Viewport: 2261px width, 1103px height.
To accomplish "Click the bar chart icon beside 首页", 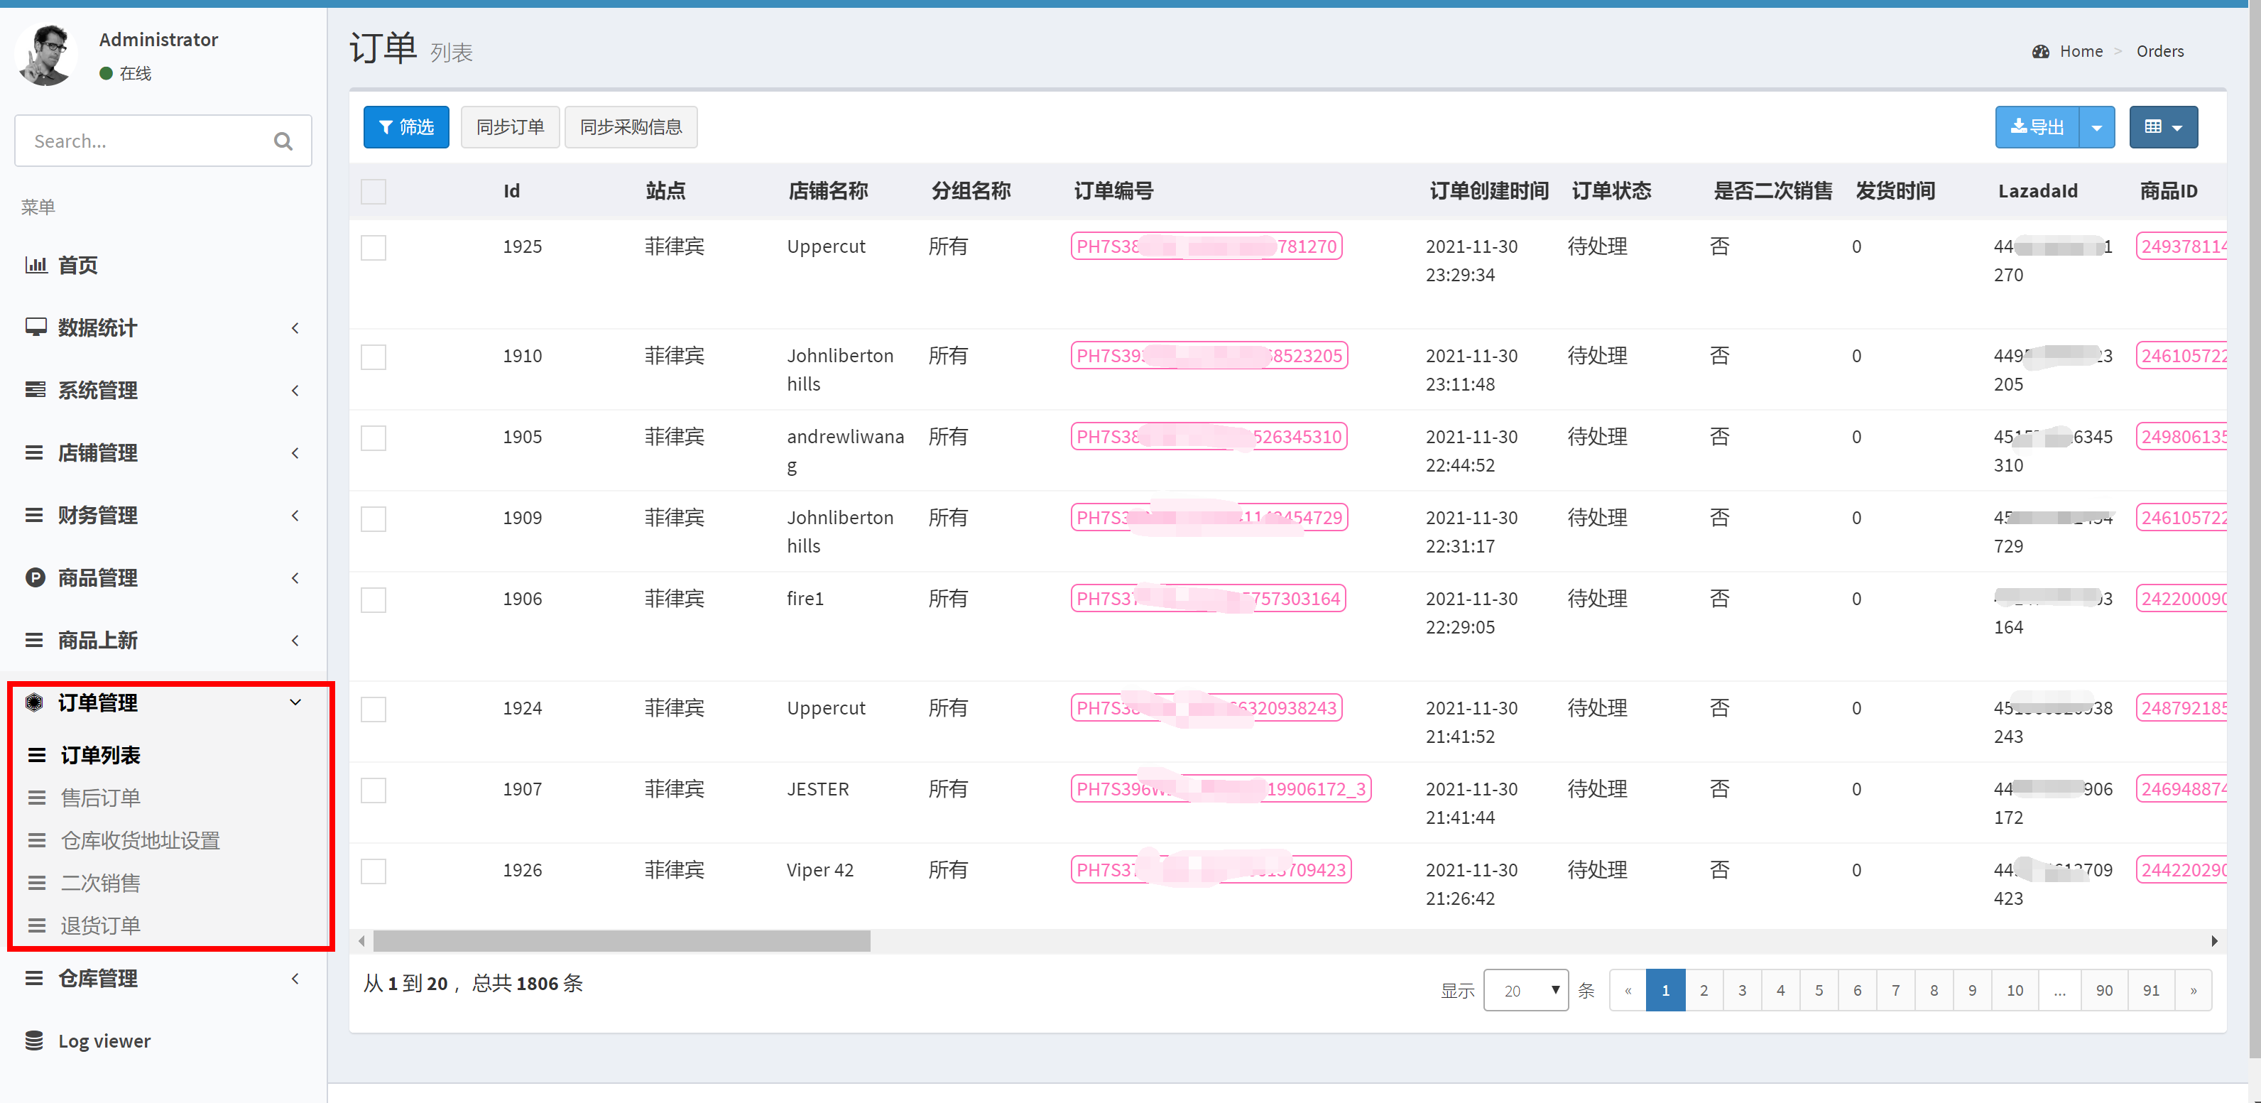I will [35, 264].
